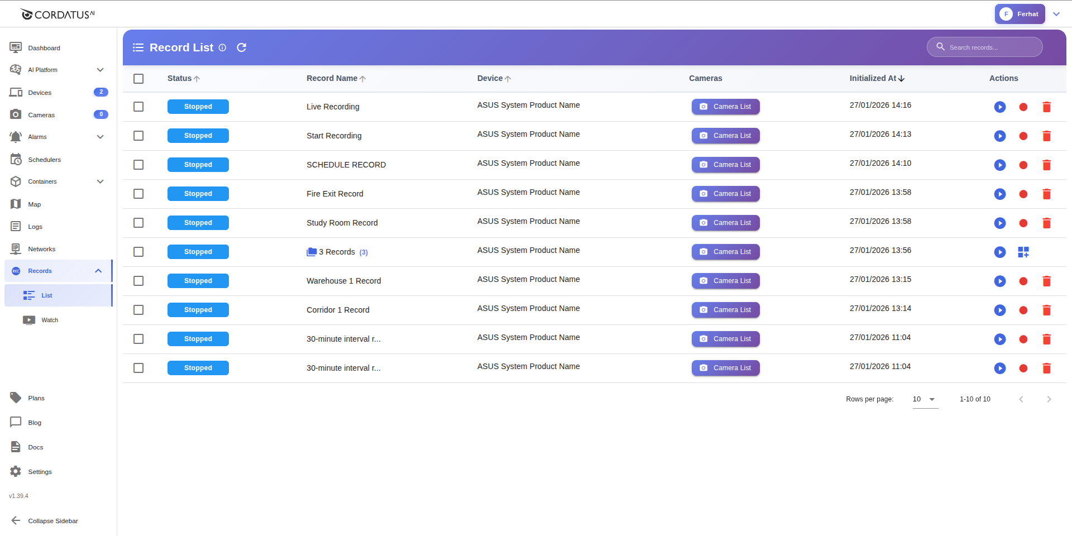
Task: Check the box for SCHEDULE RECORD row
Action: click(138, 165)
